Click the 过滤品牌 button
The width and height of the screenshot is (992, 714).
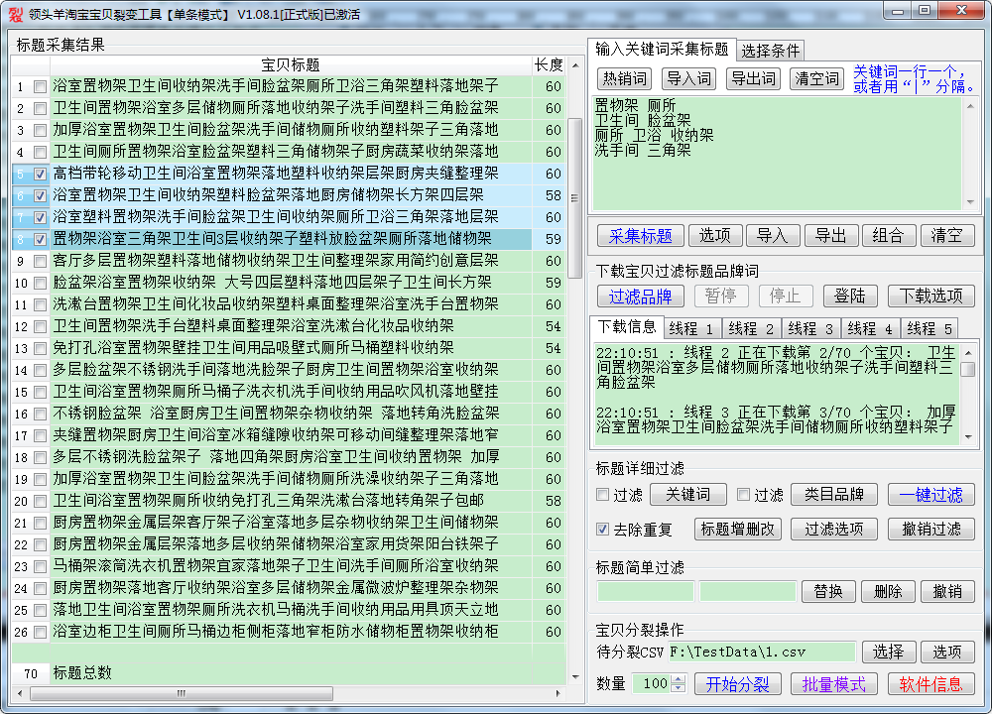[640, 296]
